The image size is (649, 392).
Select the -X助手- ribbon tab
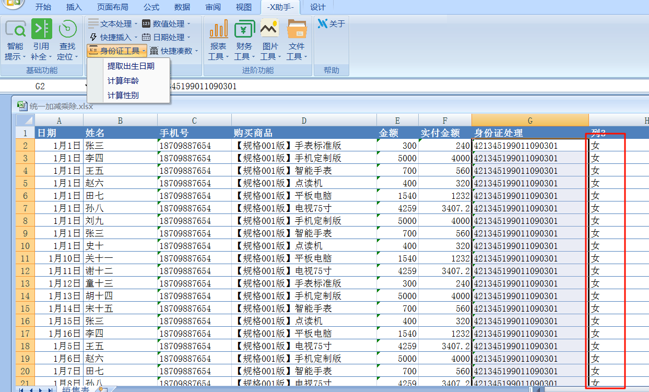coord(281,7)
